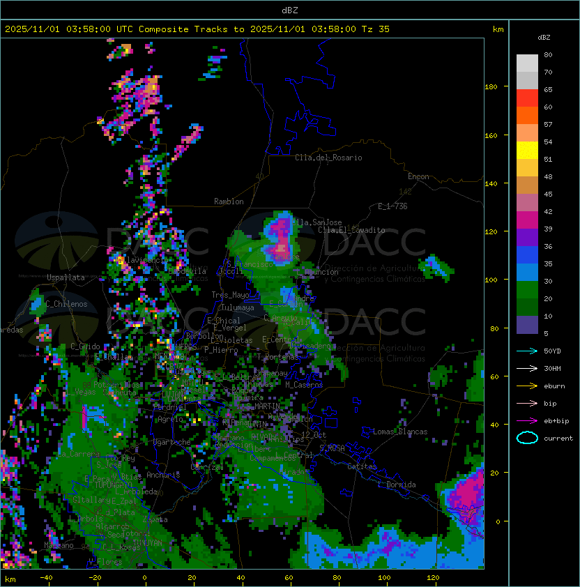Click the 'Manzano' map label
The height and width of the screenshot is (587, 580).
click(59, 545)
